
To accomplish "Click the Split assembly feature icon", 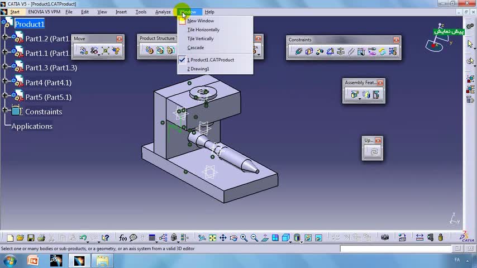I will (x=355, y=94).
